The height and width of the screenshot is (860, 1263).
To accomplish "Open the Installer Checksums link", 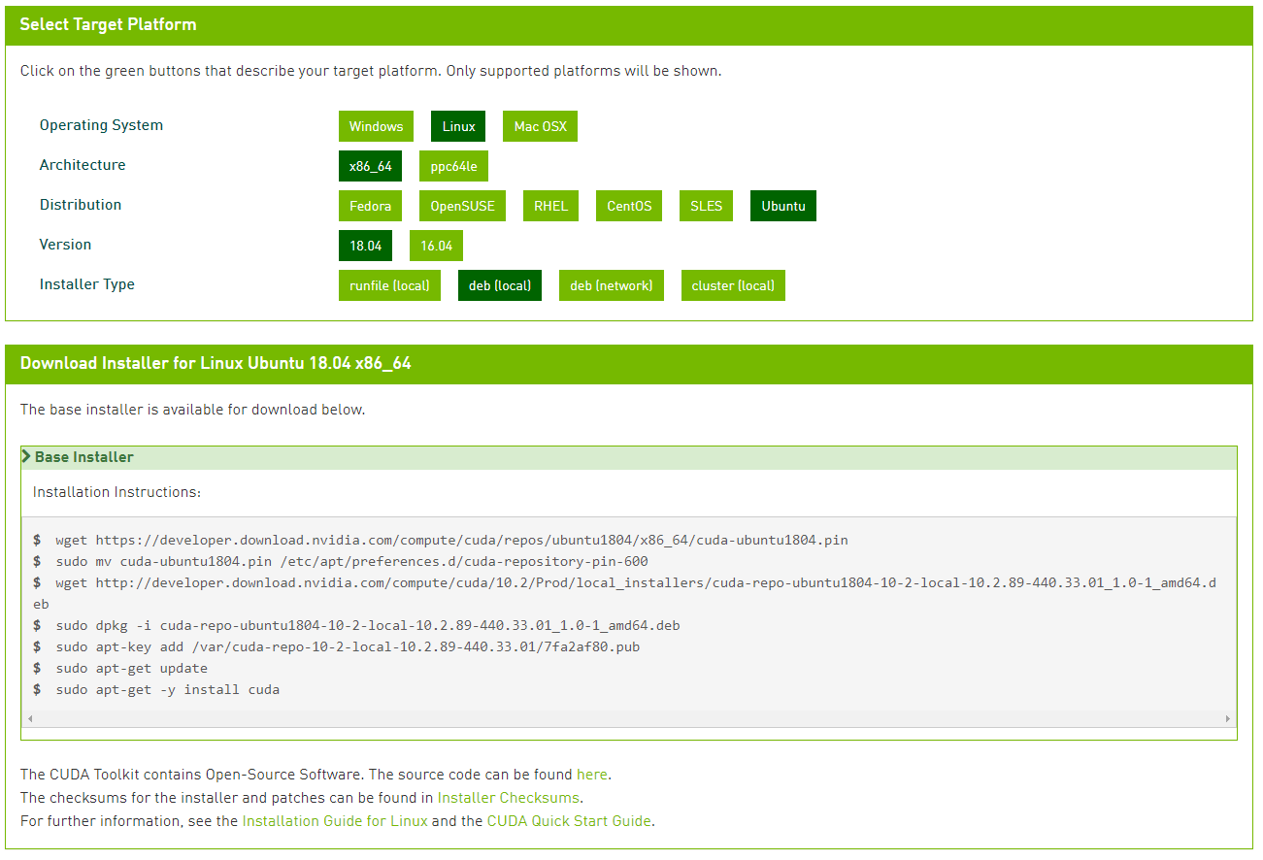I will (508, 798).
